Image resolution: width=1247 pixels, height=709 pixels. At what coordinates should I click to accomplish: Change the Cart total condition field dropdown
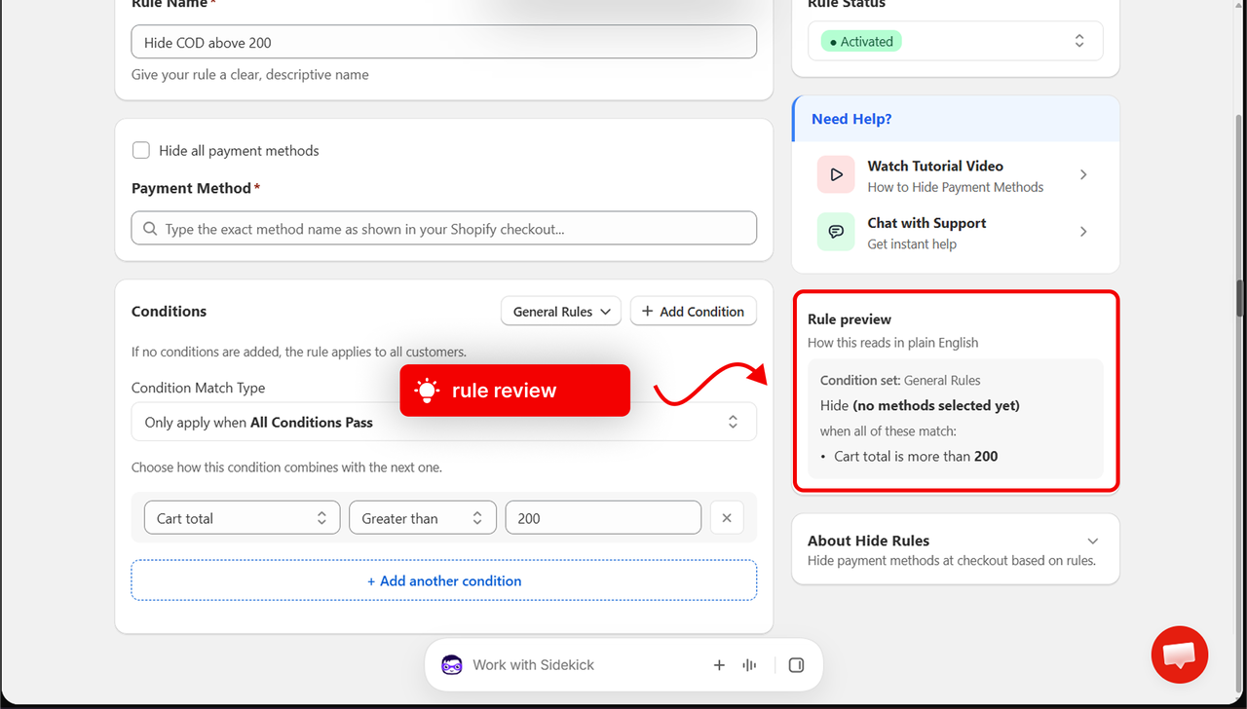pos(242,518)
